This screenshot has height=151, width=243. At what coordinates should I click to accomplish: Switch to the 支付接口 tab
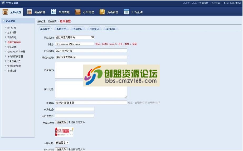coord(94,29)
